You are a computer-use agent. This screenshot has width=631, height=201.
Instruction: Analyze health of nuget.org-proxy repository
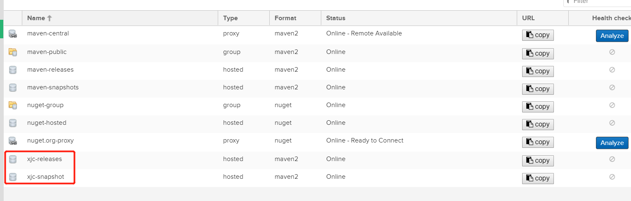click(x=612, y=143)
